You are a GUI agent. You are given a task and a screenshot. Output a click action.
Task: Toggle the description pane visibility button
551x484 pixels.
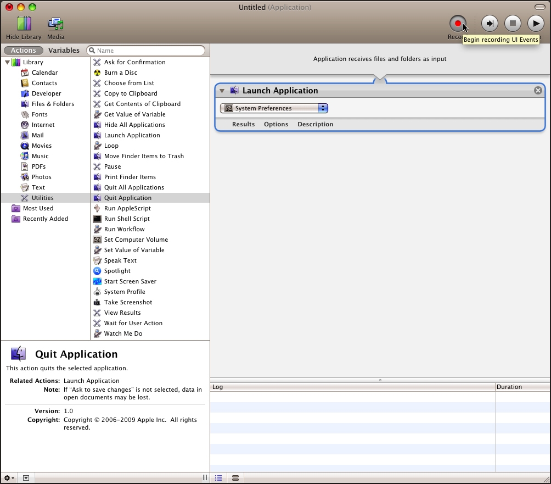[x=26, y=479]
